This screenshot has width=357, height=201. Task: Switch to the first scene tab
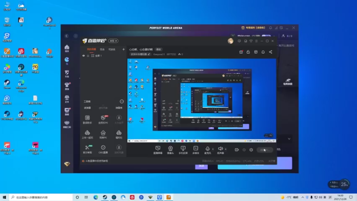91,49
